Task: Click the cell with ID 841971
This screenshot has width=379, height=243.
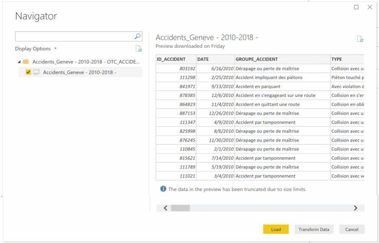Action: 176,87
